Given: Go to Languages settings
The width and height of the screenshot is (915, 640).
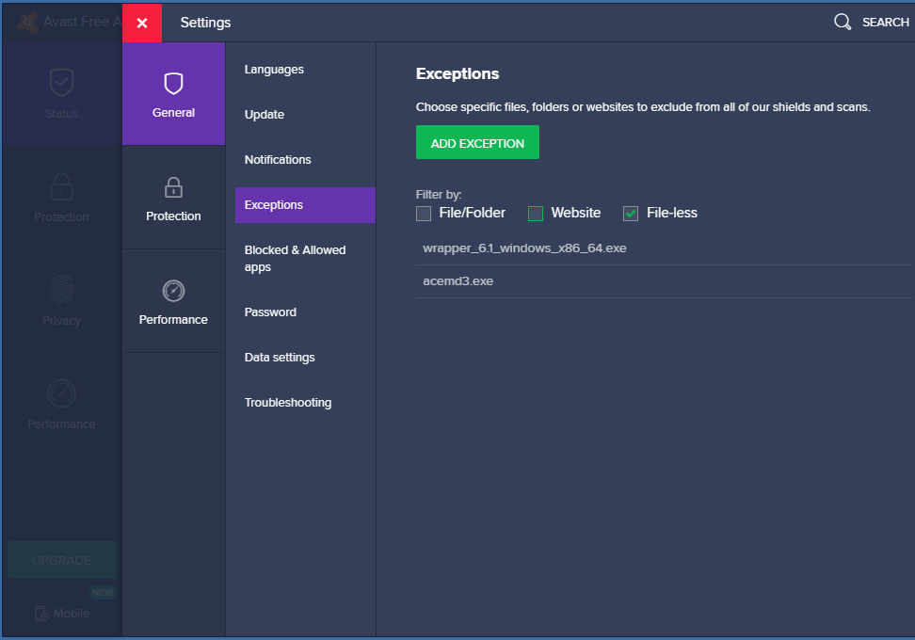Looking at the screenshot, I should pyautogui.click(x=274, y=70).
